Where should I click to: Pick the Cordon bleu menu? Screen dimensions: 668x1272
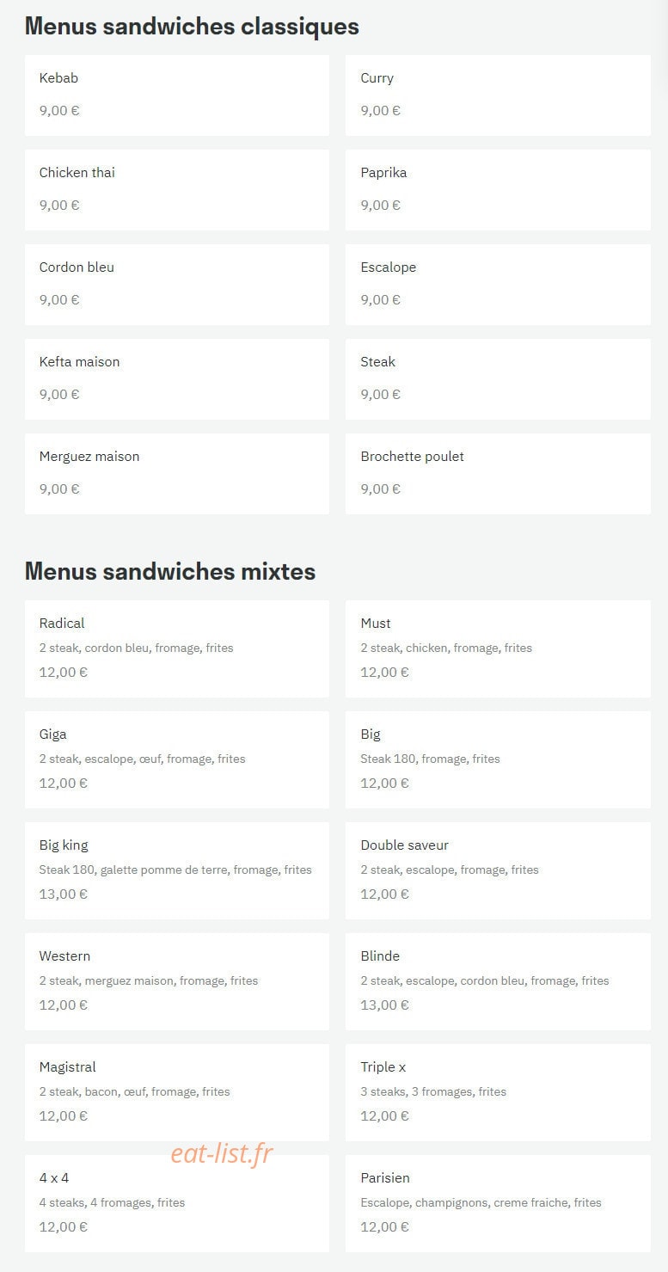point(176,285)
